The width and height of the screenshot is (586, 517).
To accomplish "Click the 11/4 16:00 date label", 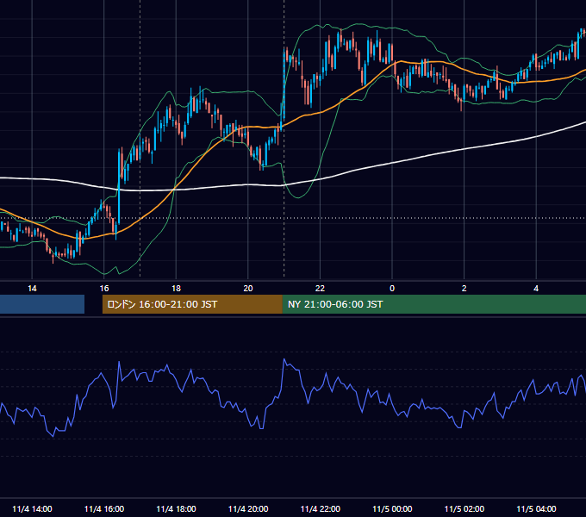I will pos(104,508).
